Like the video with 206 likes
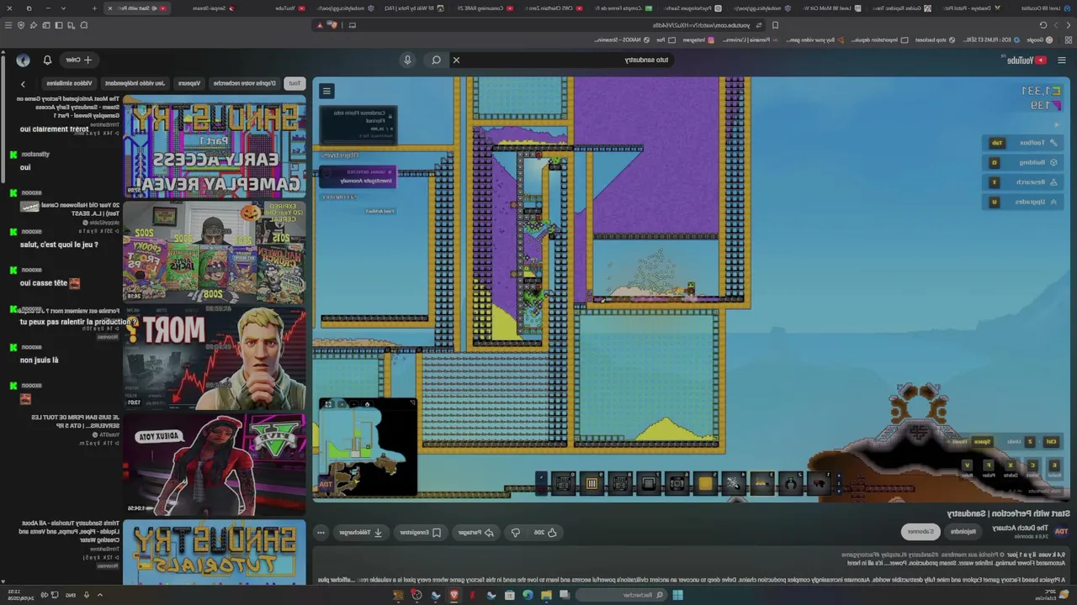This screenshot has width=1077, height=605. pos(545,532)
